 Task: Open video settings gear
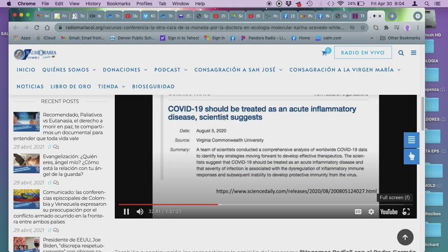click(x=371, y=212)
